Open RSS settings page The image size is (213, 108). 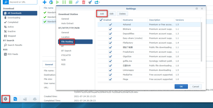click(63, 64)
